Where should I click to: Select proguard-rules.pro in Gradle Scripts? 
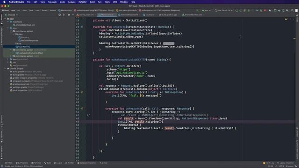(x=21, y=81)
